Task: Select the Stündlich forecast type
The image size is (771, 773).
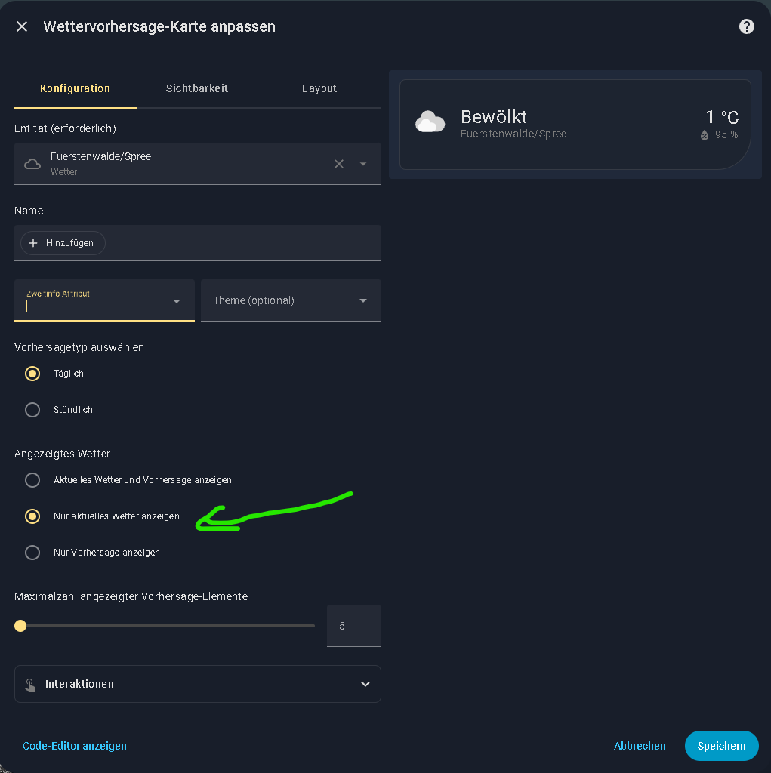Action: (32, 410)
